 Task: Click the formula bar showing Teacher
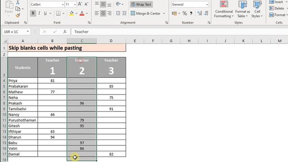180,32
